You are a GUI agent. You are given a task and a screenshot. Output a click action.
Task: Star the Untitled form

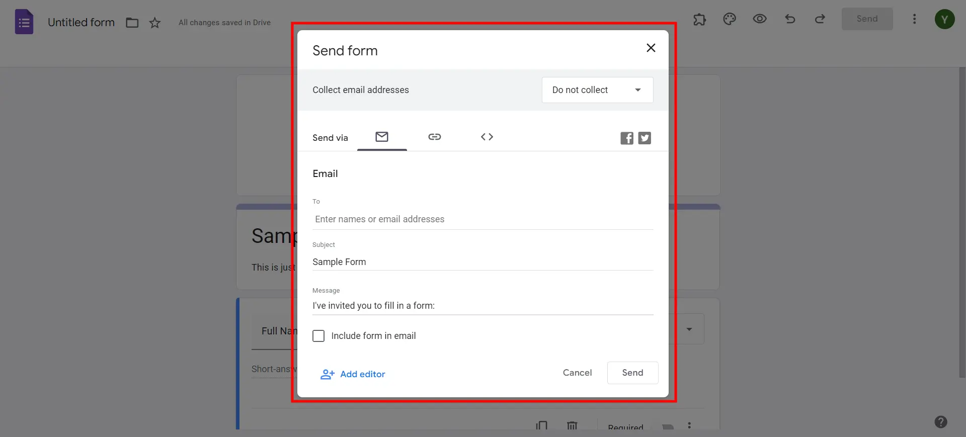(x=155, y=23)
